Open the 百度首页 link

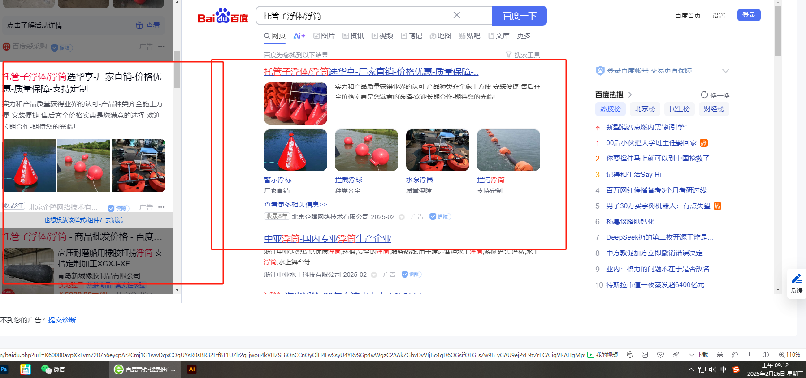688,16
